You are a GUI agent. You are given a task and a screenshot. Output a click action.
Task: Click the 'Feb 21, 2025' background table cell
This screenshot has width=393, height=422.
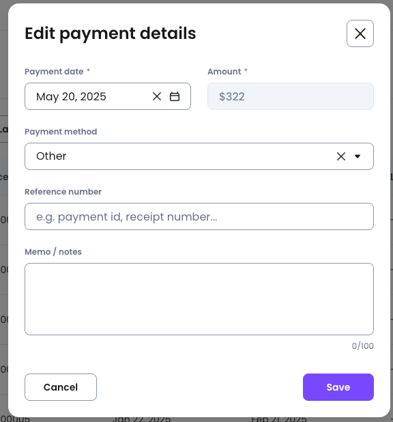coord(279,419)
